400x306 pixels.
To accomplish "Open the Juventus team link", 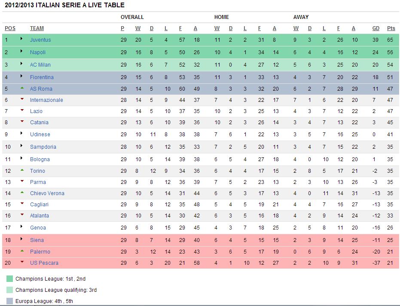I will [x=40, y=40].
